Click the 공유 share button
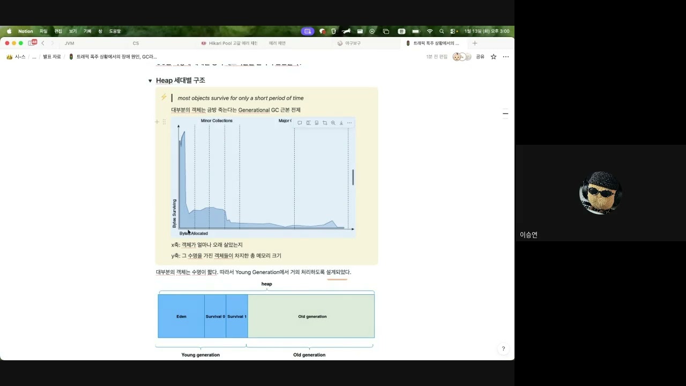The height and width of the screenshot is (386, 686). pos(480,57)
